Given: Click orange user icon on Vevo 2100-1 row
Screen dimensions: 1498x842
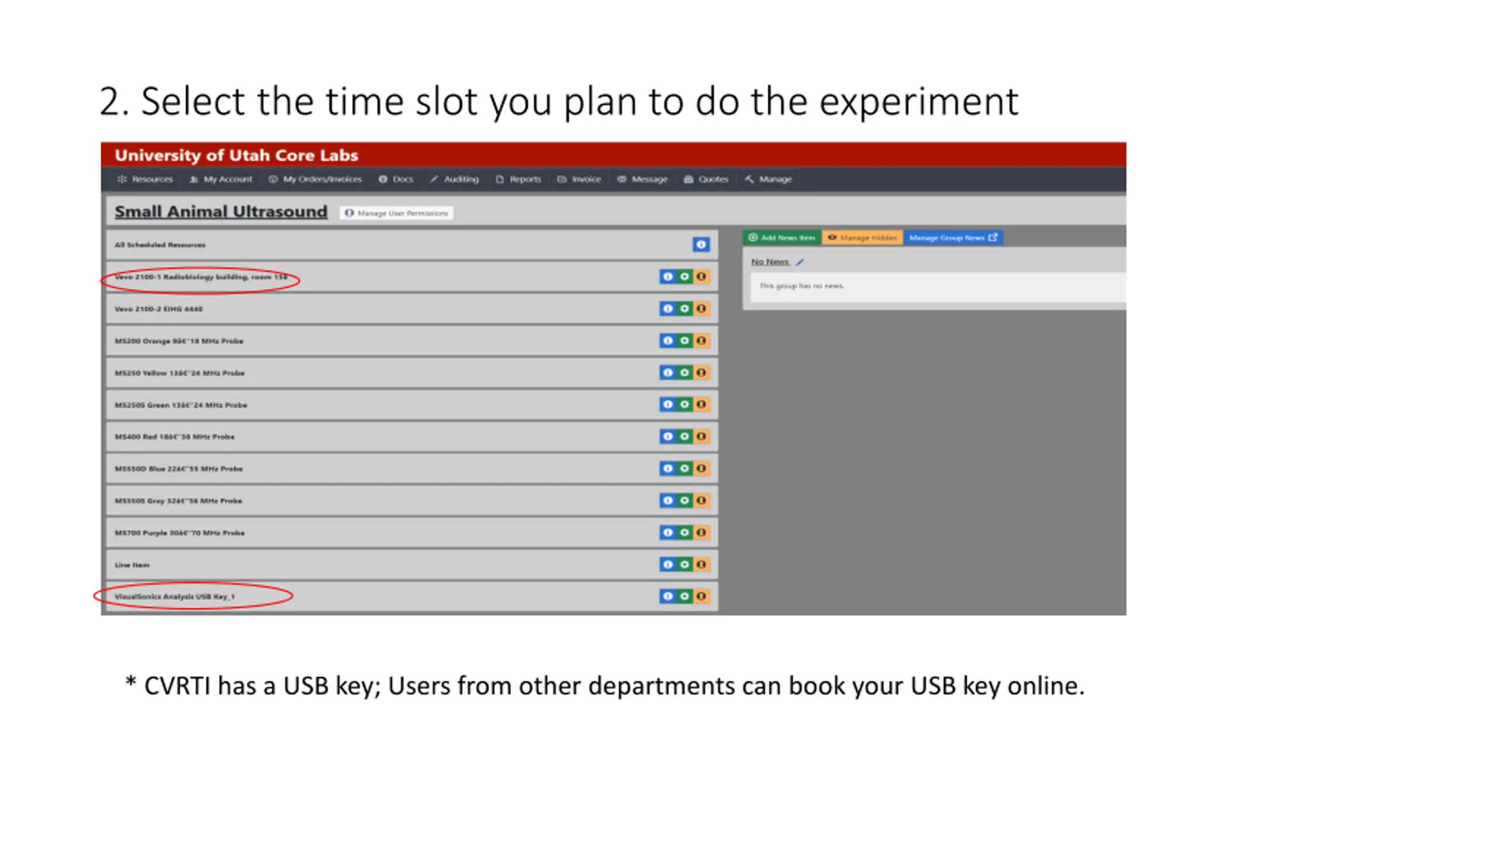Looking at the screenshot, I should click(x=701, y=277).
